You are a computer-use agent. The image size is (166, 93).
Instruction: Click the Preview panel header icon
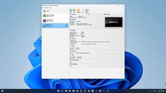(x=104, y=14)
